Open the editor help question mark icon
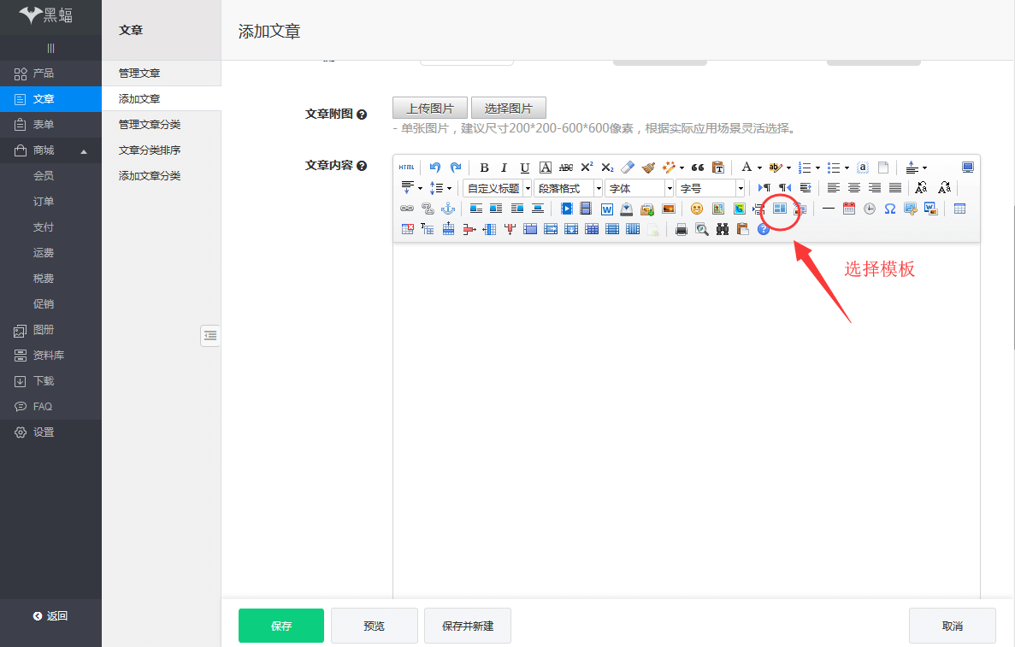Image resolution: width=1015 pixels, height=647 pixels. [x=763, y=228]
